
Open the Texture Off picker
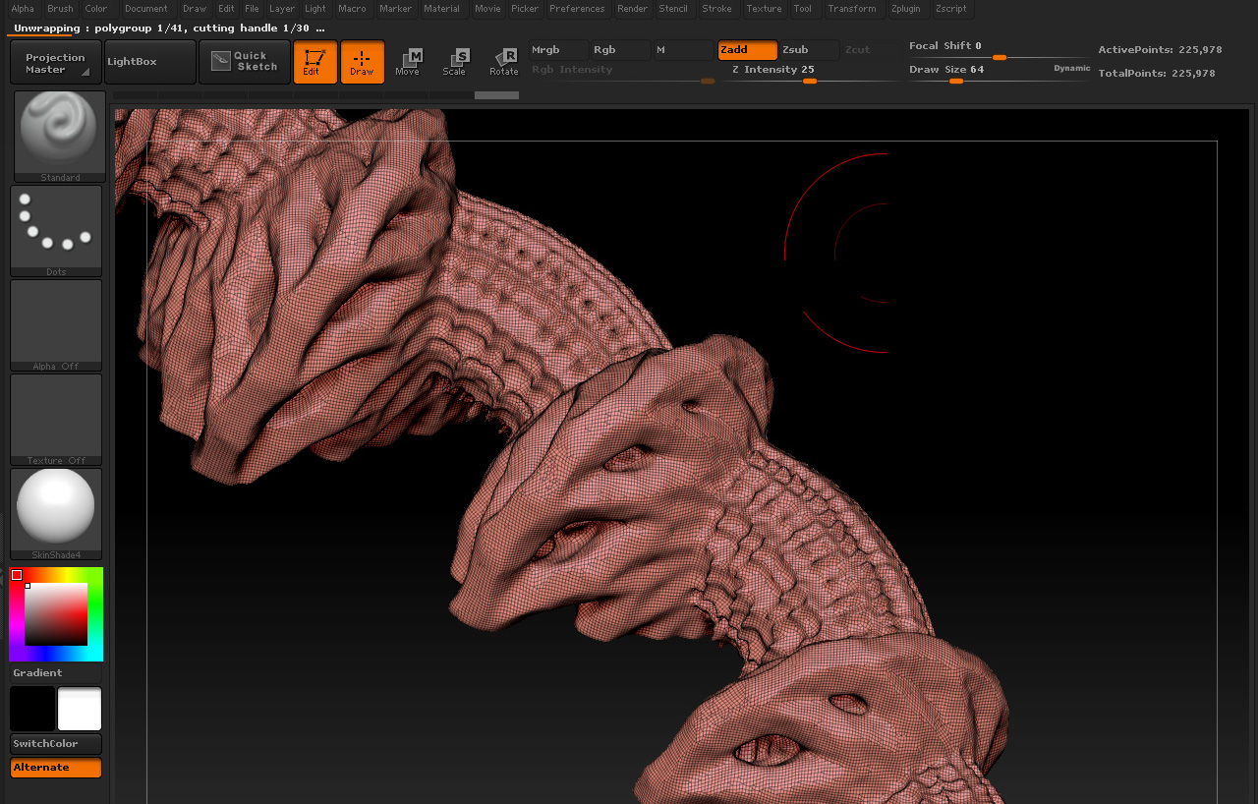point(56,420)
